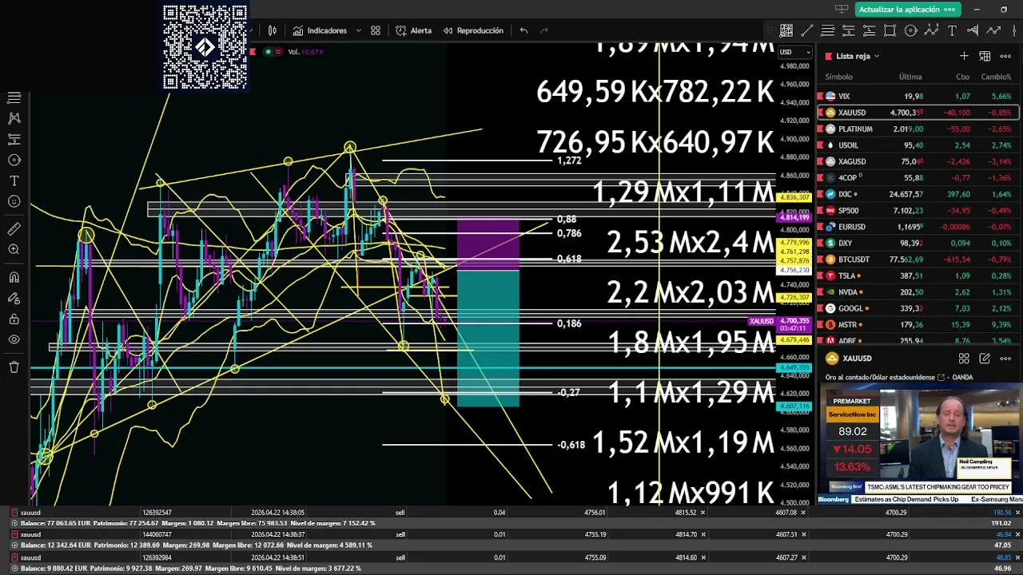This screenshot has height=575, width=1023.
Task: Remove take profit 4607.08 with x
Action: click(803, 513)
